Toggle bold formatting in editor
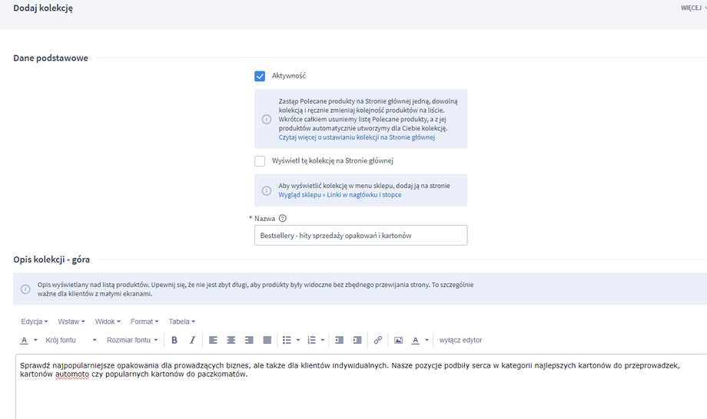The width and height of the screenshot is (707, 419). pos(174,340)
